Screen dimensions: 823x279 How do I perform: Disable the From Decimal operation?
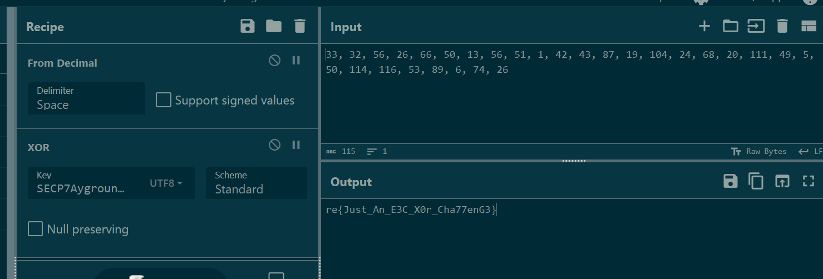pos(274,60)
